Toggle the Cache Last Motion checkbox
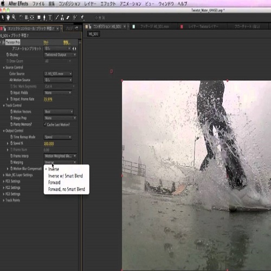This screenshot has width=271, height=271. pyautogui.click(x=45, y=124)
